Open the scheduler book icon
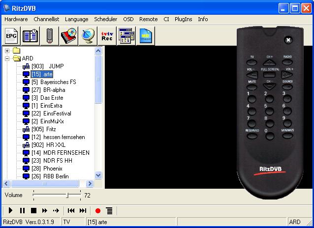This screenshot has height=228, width=314. tap(30, 36)
